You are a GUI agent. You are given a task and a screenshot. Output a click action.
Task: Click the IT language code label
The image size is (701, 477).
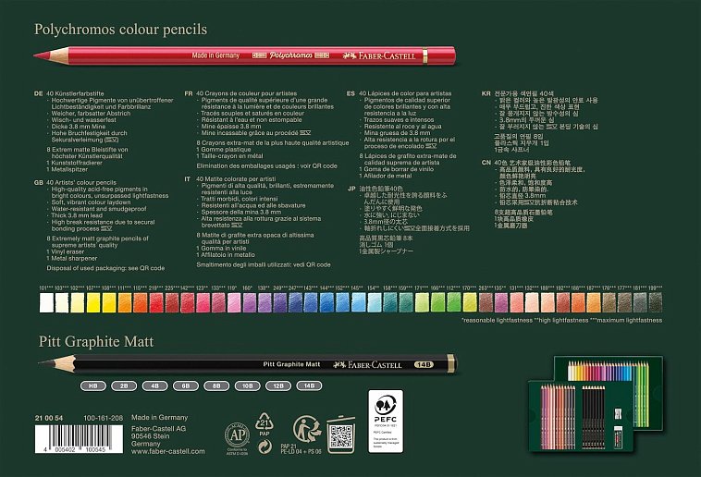click(x=188, y=178)
